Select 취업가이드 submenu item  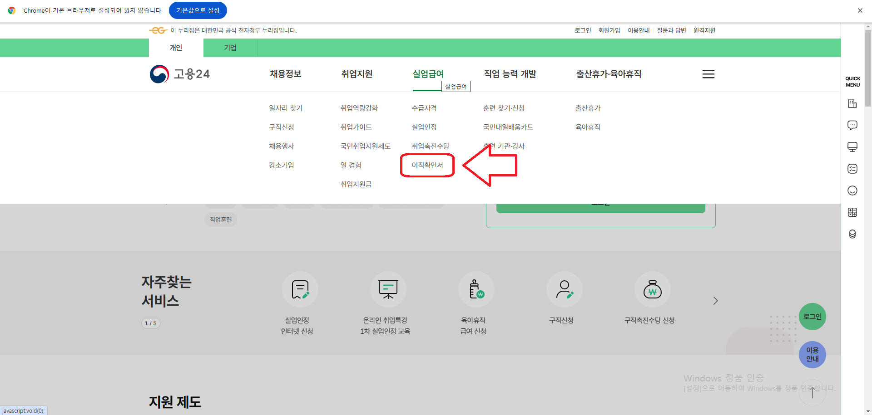pyautogui.click(x=356, y=127)
